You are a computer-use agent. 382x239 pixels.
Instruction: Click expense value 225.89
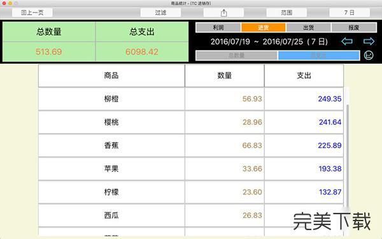click(x=330, y=145)
